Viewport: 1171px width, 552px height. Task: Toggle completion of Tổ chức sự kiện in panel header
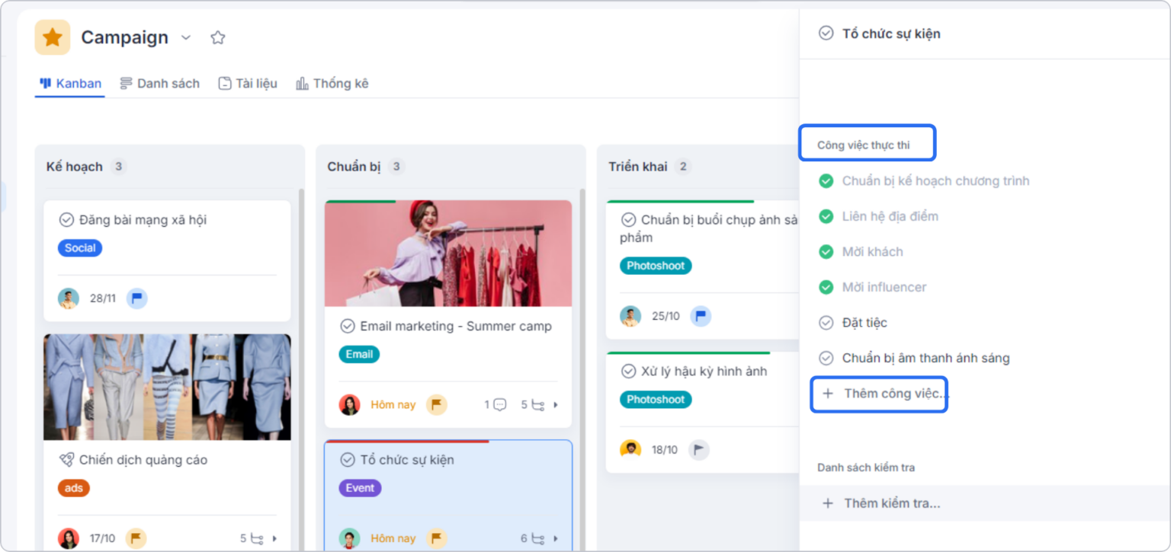pyautogui.click(x=826, y=33)
